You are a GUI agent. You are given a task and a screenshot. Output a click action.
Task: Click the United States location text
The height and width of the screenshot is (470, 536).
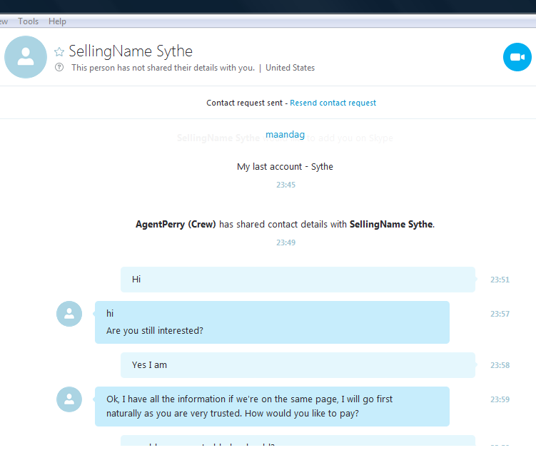point(290,68)
